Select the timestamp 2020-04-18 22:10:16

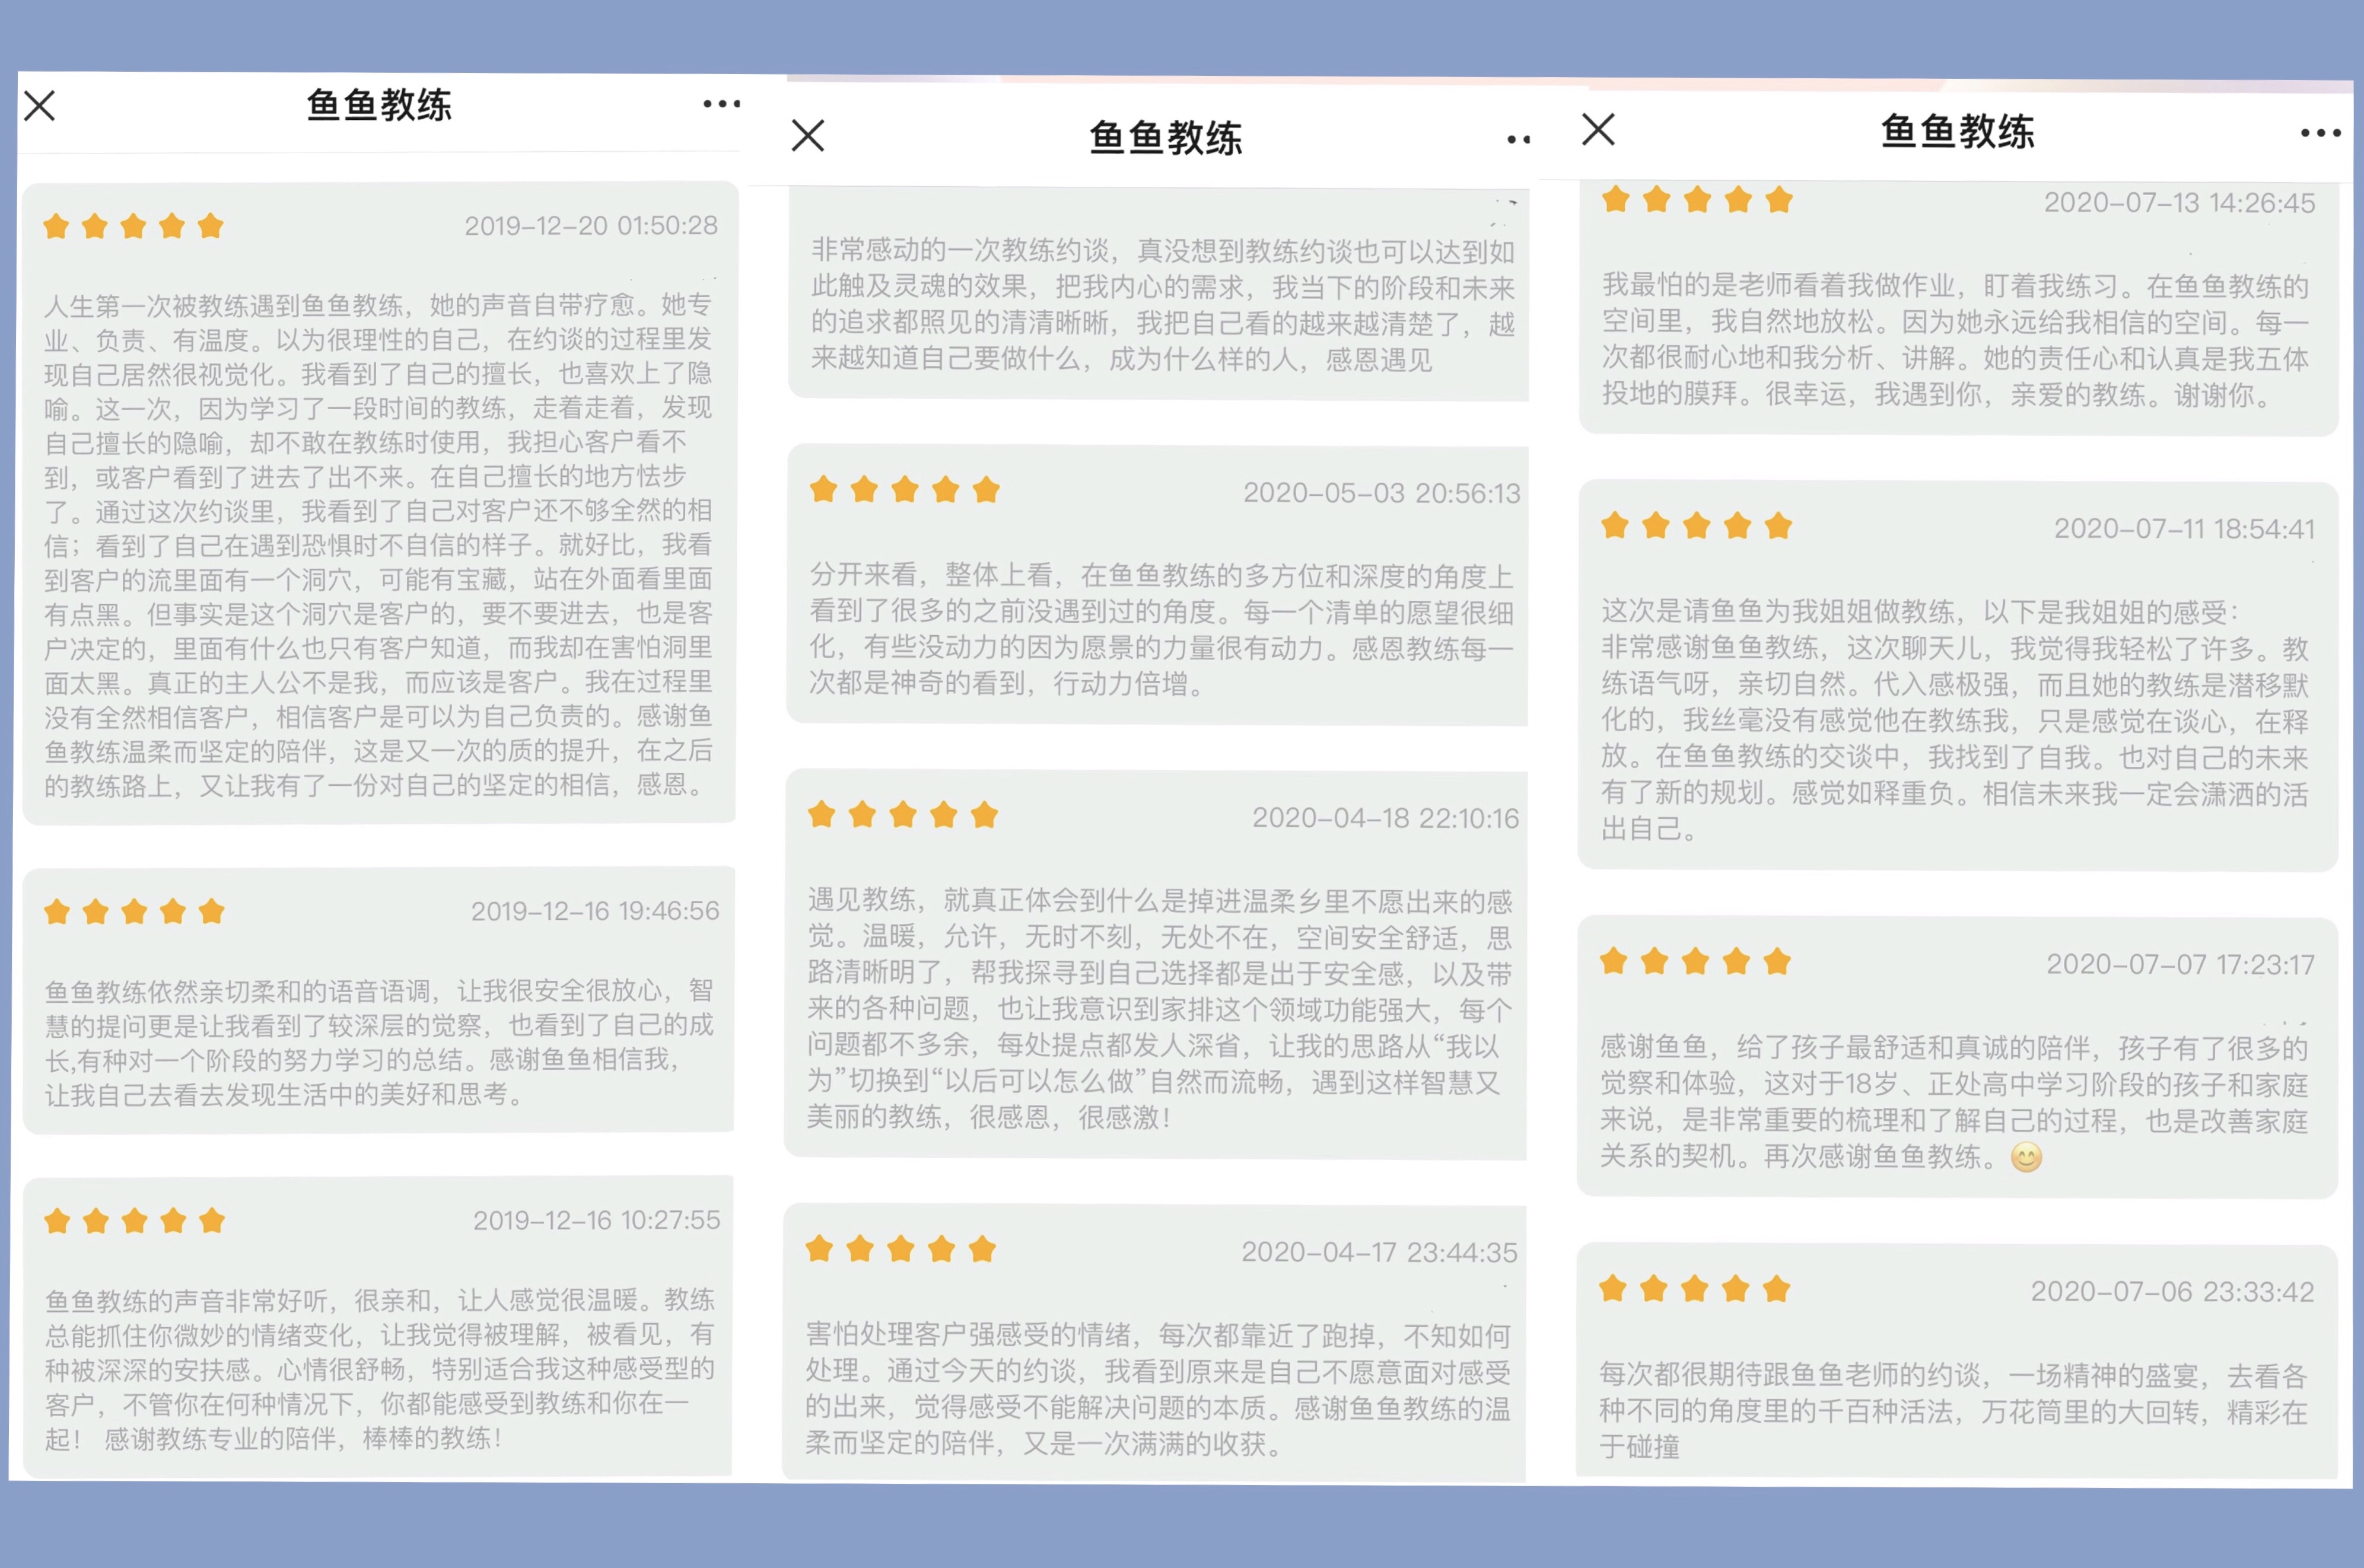click(1385, 818)
